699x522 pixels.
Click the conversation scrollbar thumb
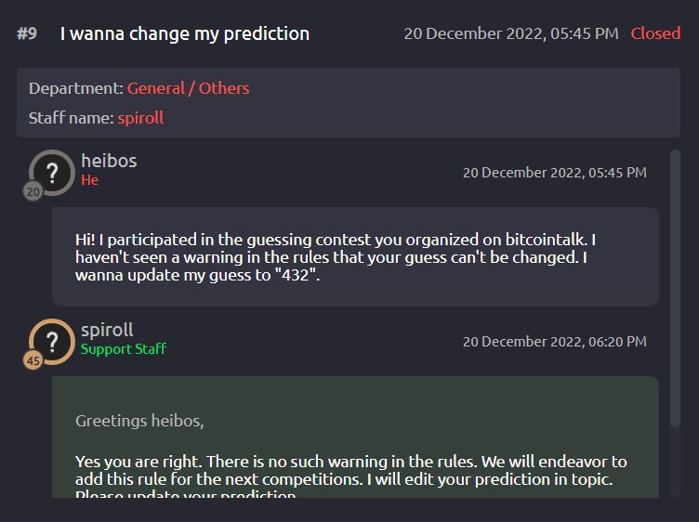pyautogui.click(x=675, y=289)
